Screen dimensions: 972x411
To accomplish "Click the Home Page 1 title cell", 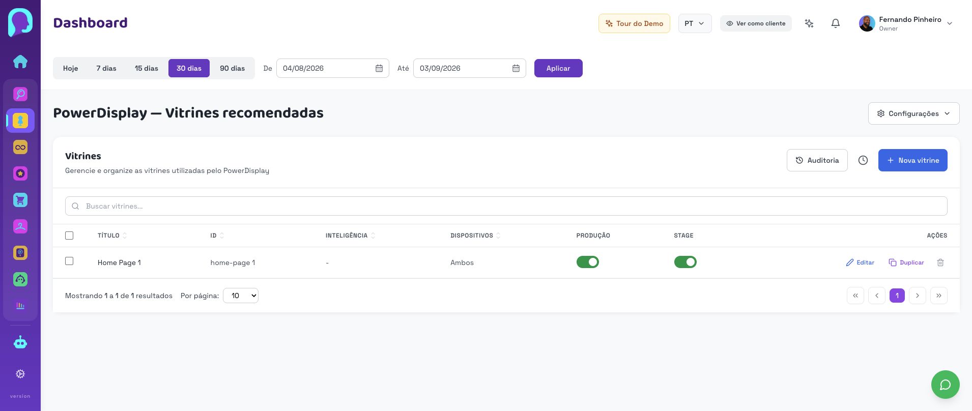I will tap(119, 262).
